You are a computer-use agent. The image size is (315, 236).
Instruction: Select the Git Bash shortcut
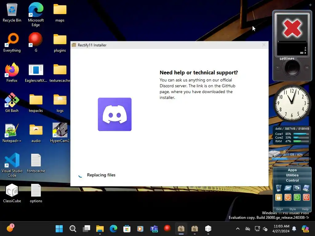point(12,103)
